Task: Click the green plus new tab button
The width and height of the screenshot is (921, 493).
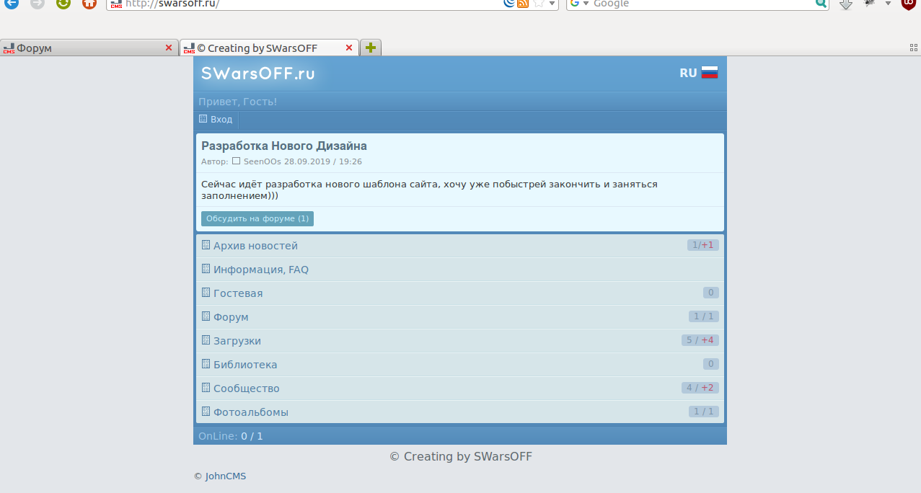Action: click(x=370, y=48)
